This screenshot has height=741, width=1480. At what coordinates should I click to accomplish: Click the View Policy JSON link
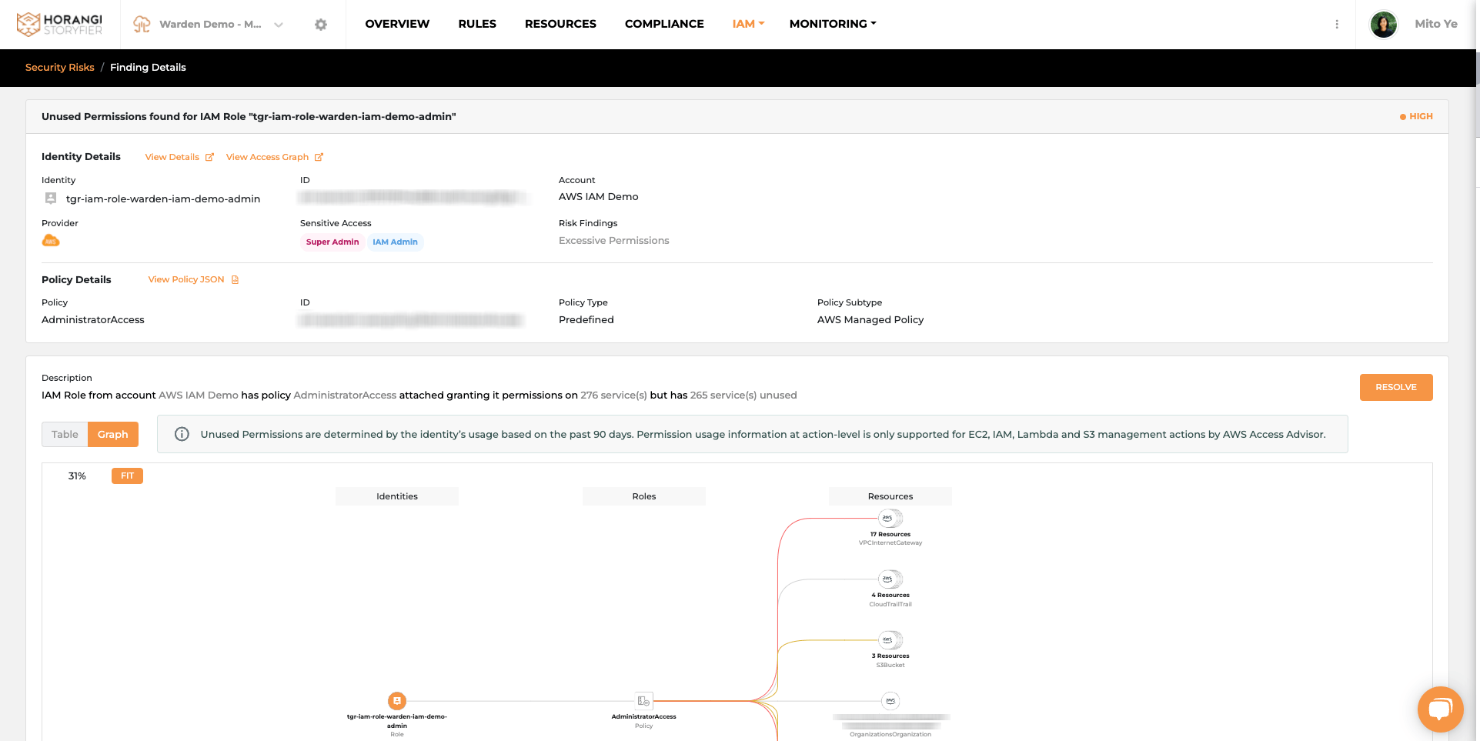(186, 279)
